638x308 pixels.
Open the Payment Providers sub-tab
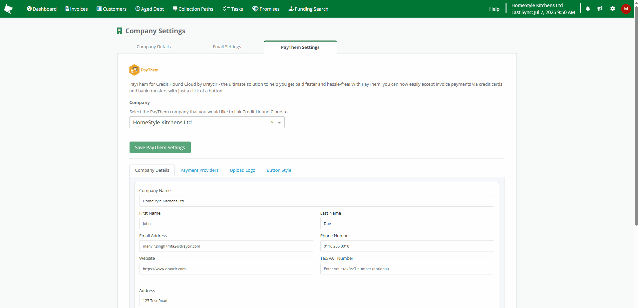click(x=199, y=170)
